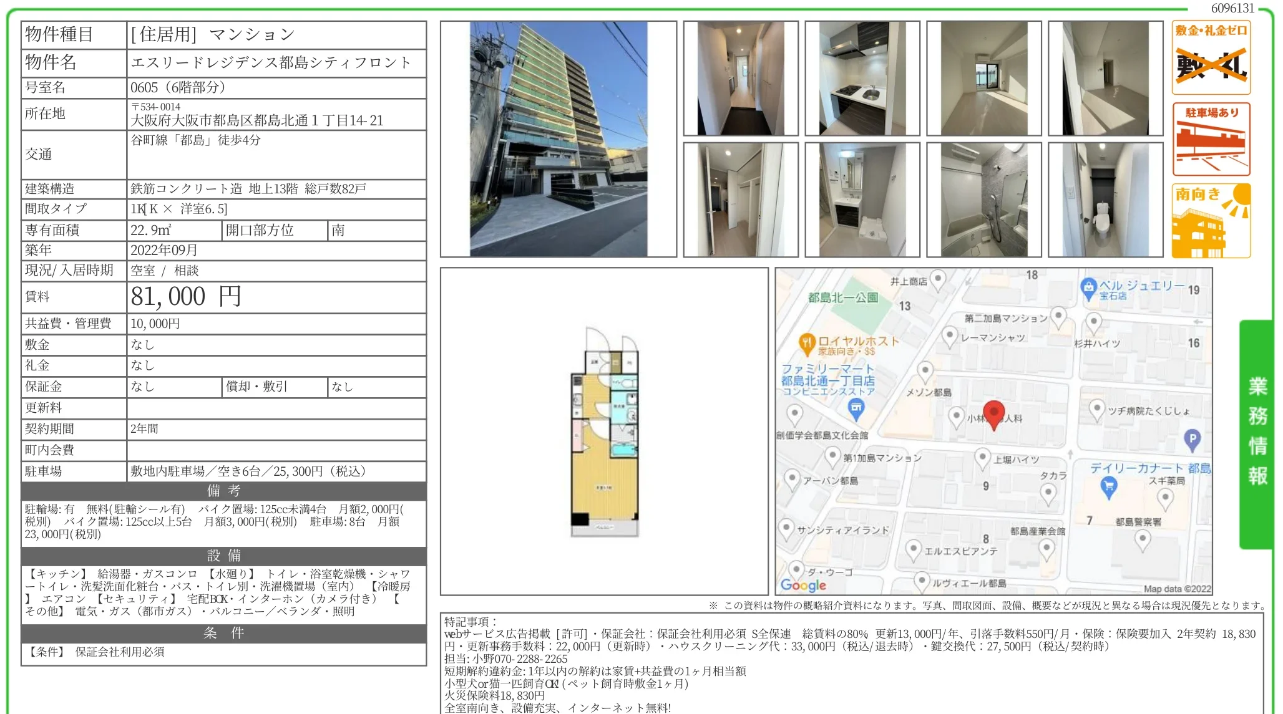1283x714 pixels.
Task: Click the 敷金・礼金ゼロ badge
Action: (x=1211, y=57)
